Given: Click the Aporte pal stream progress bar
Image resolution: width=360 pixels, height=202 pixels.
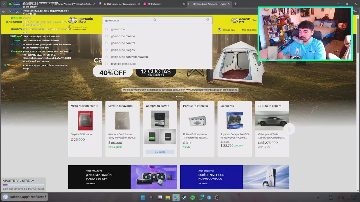Looking at the screenshot, I should click(x=24, y=185).
